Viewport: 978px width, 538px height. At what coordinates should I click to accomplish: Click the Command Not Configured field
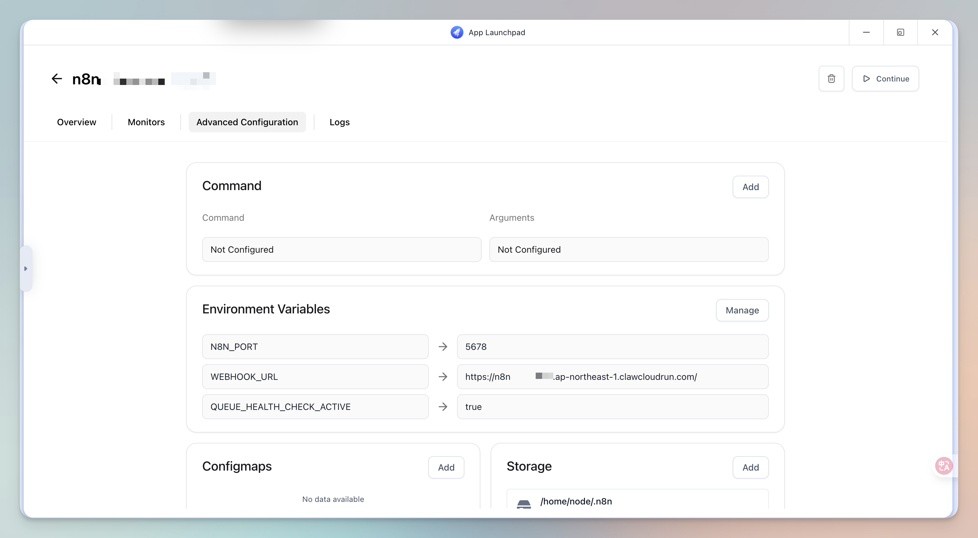pos(342,250)
